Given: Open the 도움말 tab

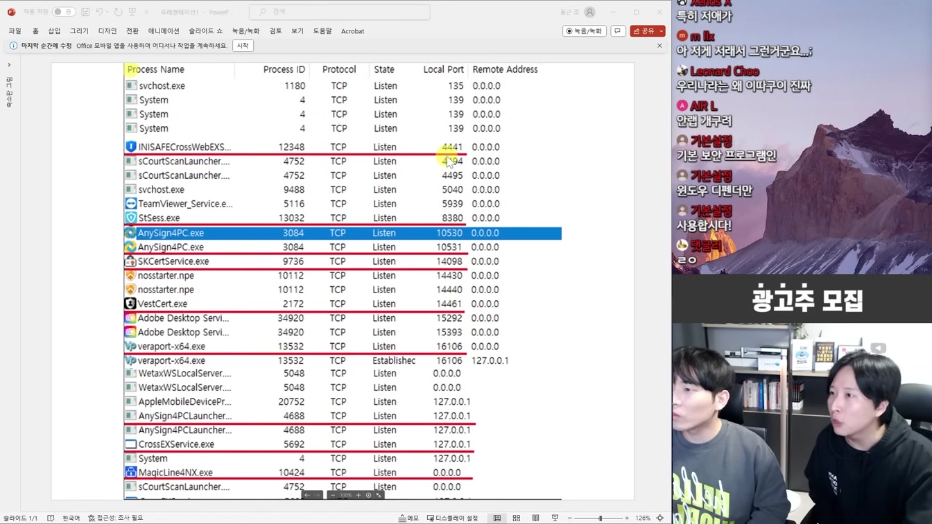Looking at the screenshot, I should [322, 31].
